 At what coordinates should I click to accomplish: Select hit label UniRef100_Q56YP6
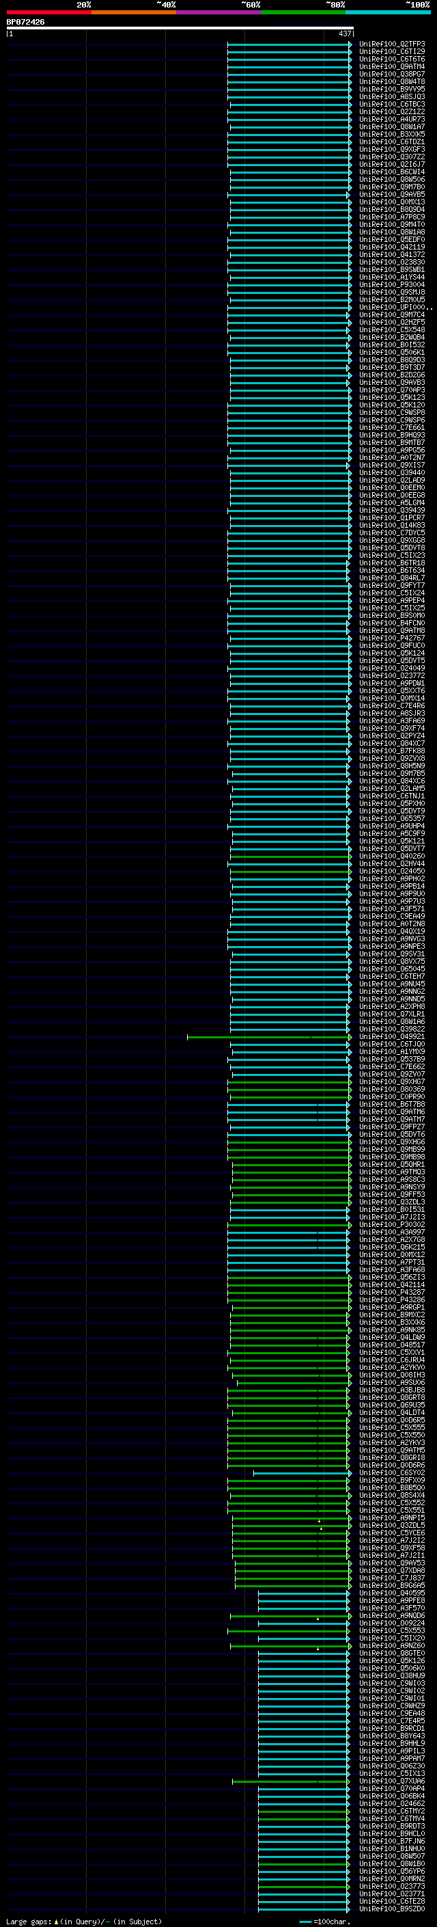coord(391,1871)
